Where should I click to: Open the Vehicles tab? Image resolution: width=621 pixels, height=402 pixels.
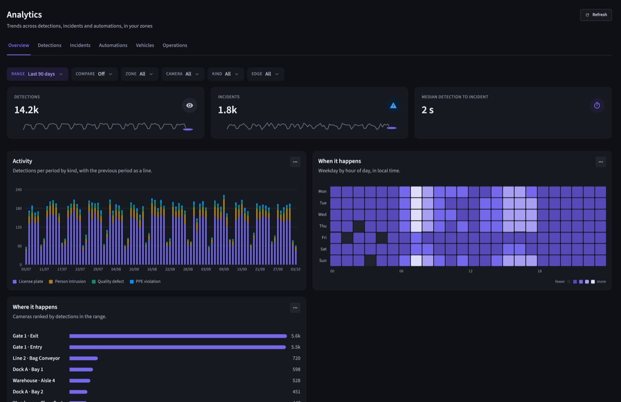(145, 45)
